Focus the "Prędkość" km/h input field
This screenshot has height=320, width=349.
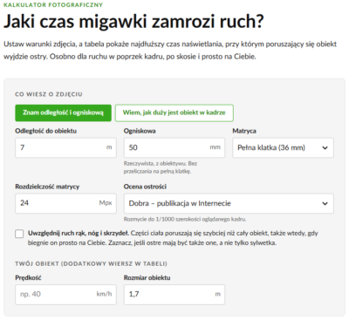pos(65,295)
